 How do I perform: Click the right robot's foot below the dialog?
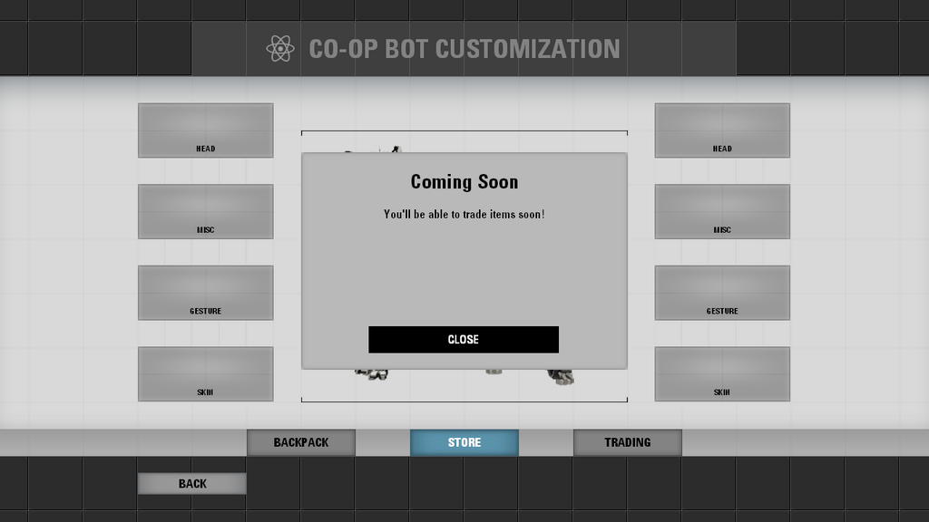click(x=560, y=374)
